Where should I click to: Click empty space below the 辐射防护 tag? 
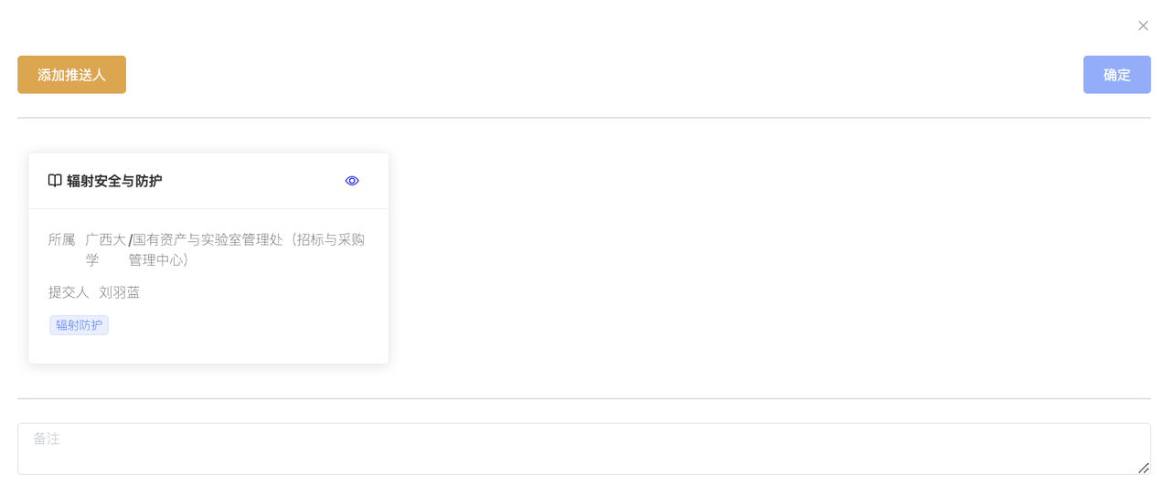(x=208, y=351)
